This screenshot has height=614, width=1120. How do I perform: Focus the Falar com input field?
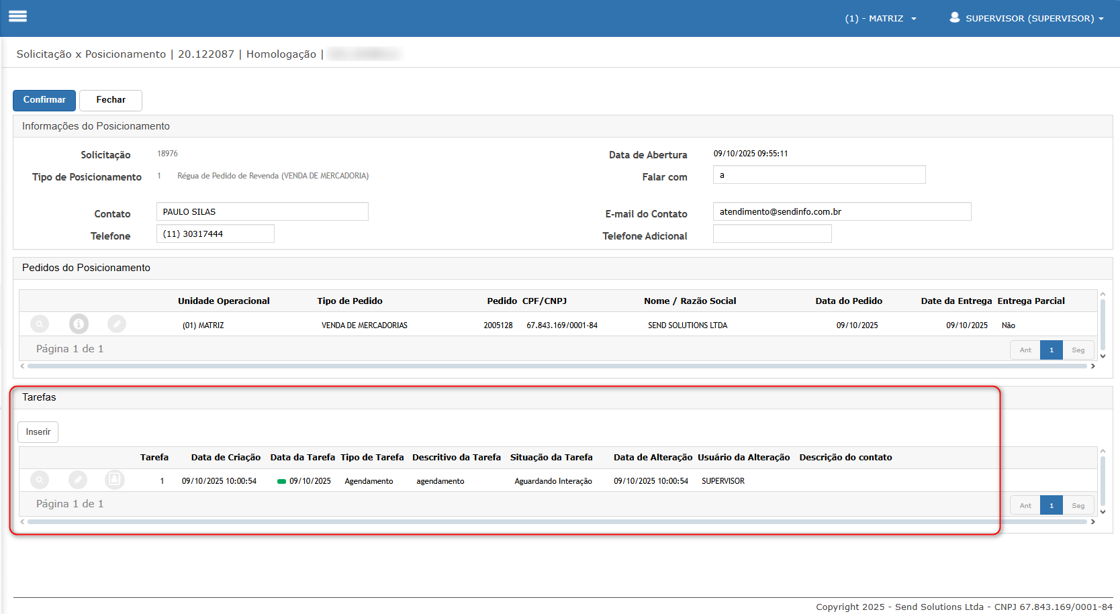(819, 175)
